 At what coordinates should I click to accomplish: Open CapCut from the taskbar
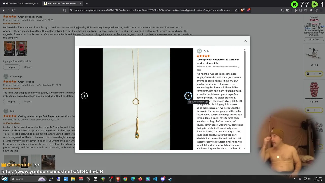tap(95, 179)
